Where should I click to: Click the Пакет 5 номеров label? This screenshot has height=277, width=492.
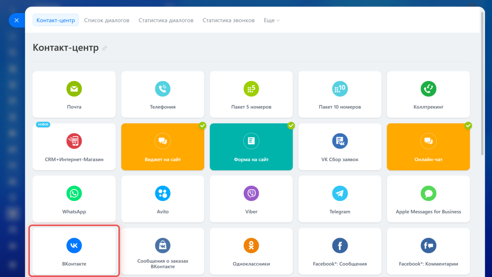pos(251,107)
